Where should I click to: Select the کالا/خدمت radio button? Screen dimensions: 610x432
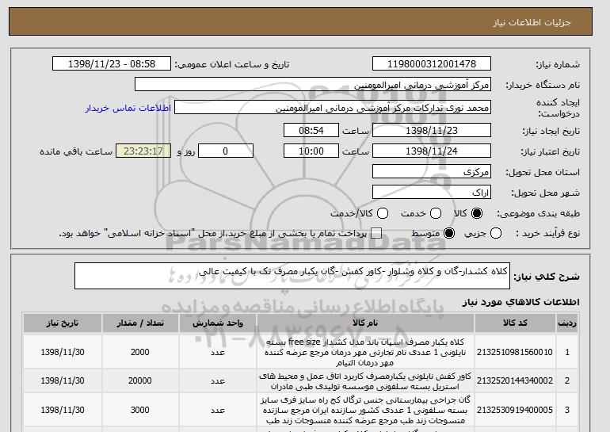pyautogui.click(x=383, y=213)
